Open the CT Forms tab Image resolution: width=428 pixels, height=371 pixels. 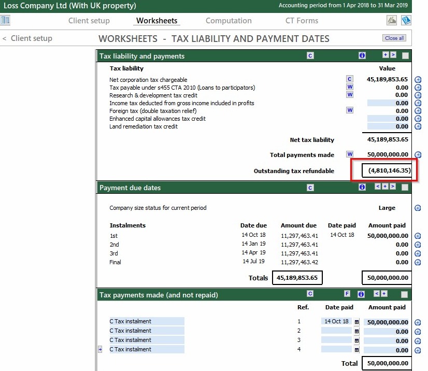click(302, 21)
